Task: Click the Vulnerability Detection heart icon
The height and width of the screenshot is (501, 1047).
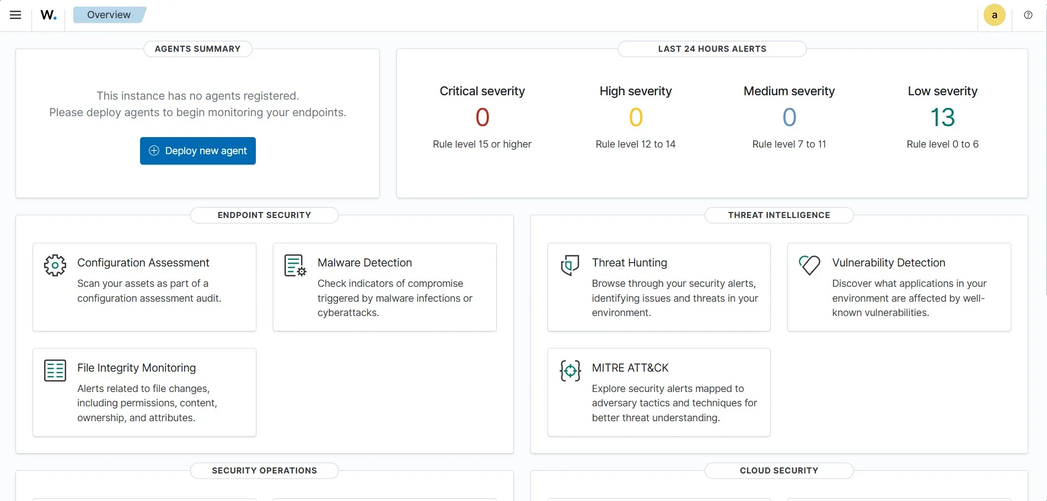Action: click(x=809, y=265)
